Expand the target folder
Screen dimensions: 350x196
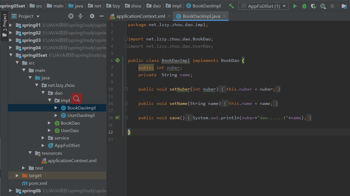(17, 176)
